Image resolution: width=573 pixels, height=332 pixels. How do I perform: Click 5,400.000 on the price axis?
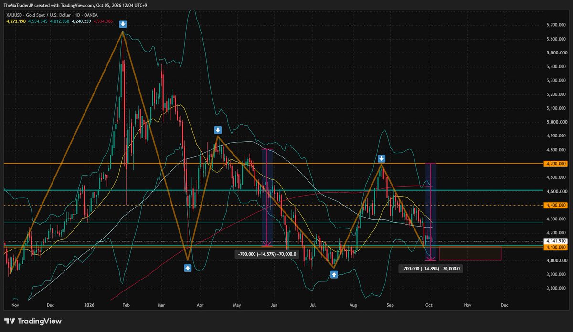tap(556, 67)
